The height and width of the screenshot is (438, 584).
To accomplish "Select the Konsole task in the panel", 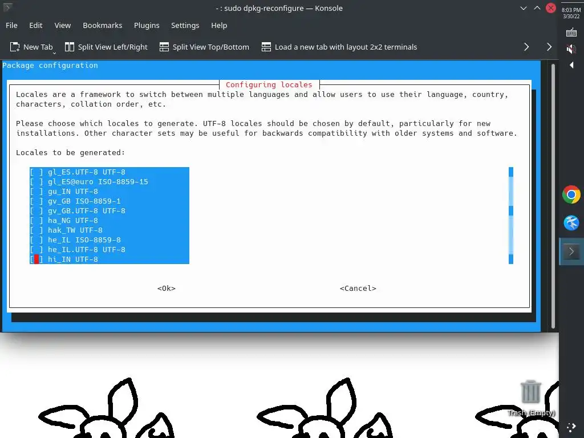I will (571, 252).
